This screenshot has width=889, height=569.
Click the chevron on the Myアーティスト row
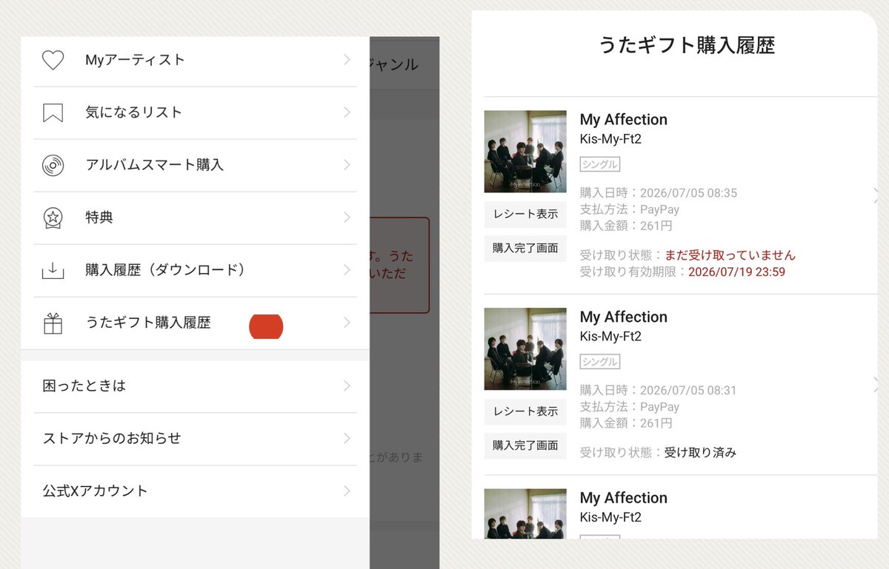(347, 60)
